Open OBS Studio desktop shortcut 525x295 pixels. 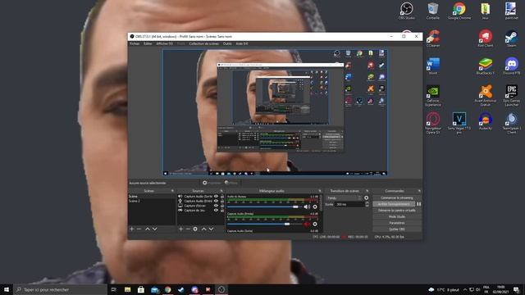(407, 11)
